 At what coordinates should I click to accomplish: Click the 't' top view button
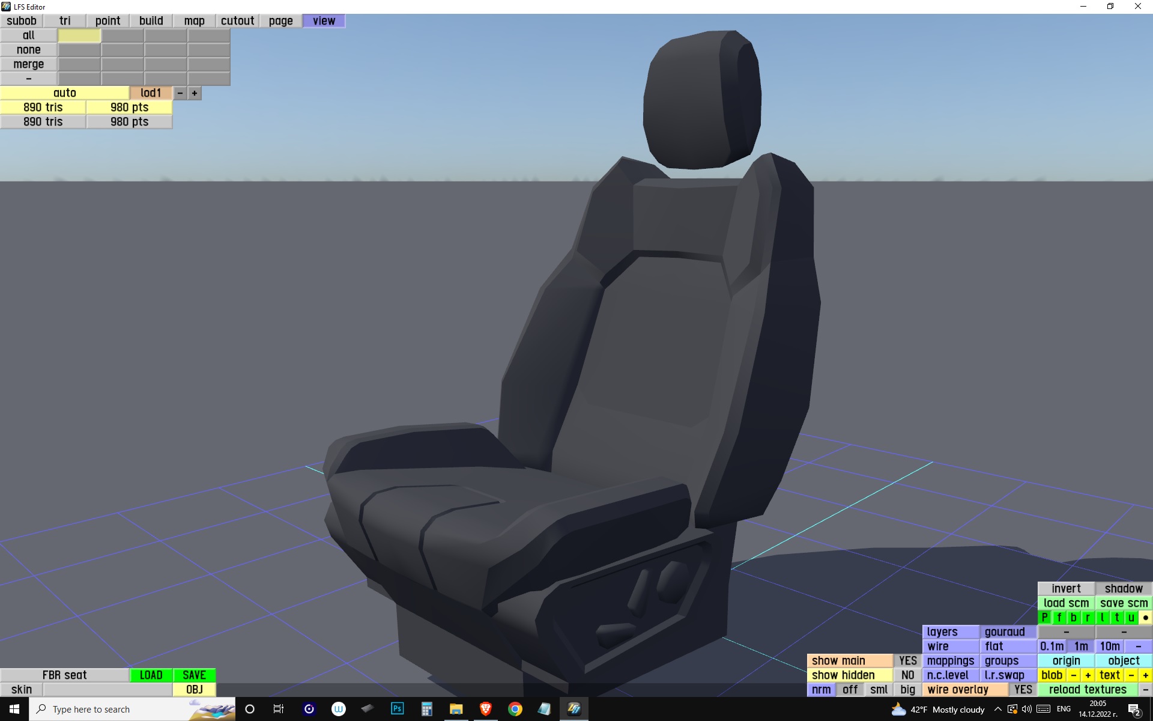[x=1116, y=617]
